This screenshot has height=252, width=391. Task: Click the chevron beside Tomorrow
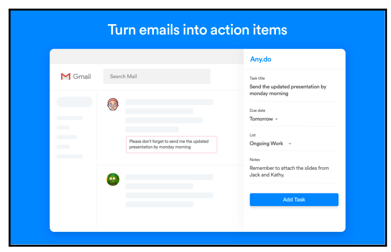[276, 119]
